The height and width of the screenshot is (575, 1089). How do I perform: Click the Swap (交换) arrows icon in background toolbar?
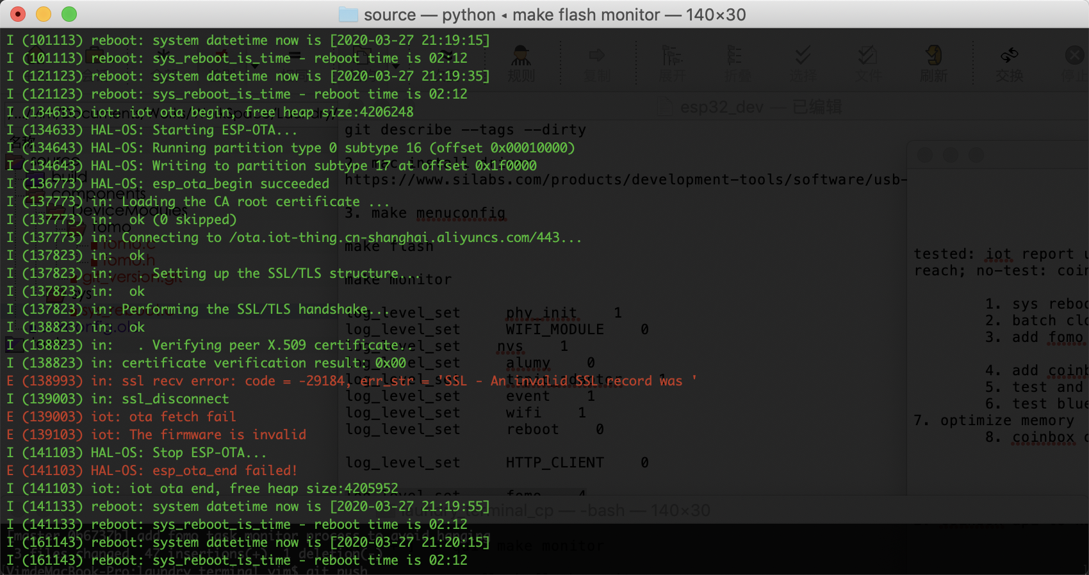click(x=1010, y=56)
